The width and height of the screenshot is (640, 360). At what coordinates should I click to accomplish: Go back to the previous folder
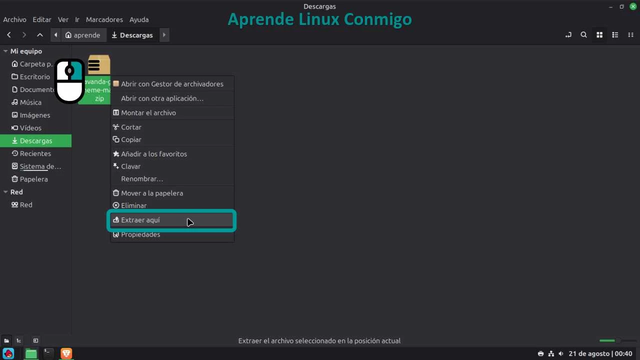[x=9, y=35]
